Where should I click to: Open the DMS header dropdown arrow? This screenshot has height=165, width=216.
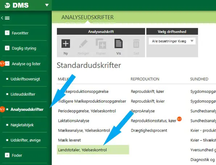47,5
